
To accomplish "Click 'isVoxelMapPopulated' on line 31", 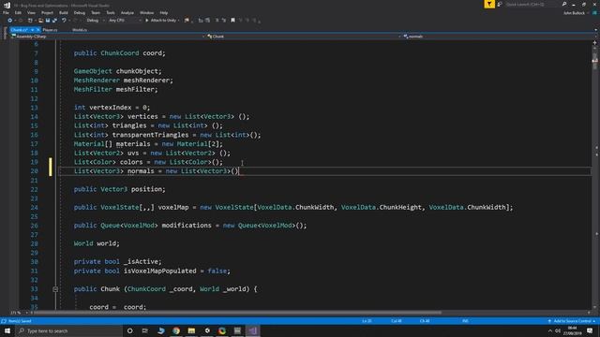I will tap(160, 271).
